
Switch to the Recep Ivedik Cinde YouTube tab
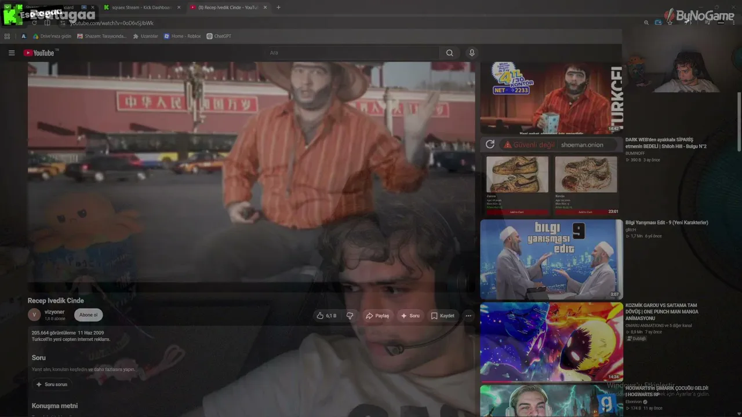coord(229,8)
